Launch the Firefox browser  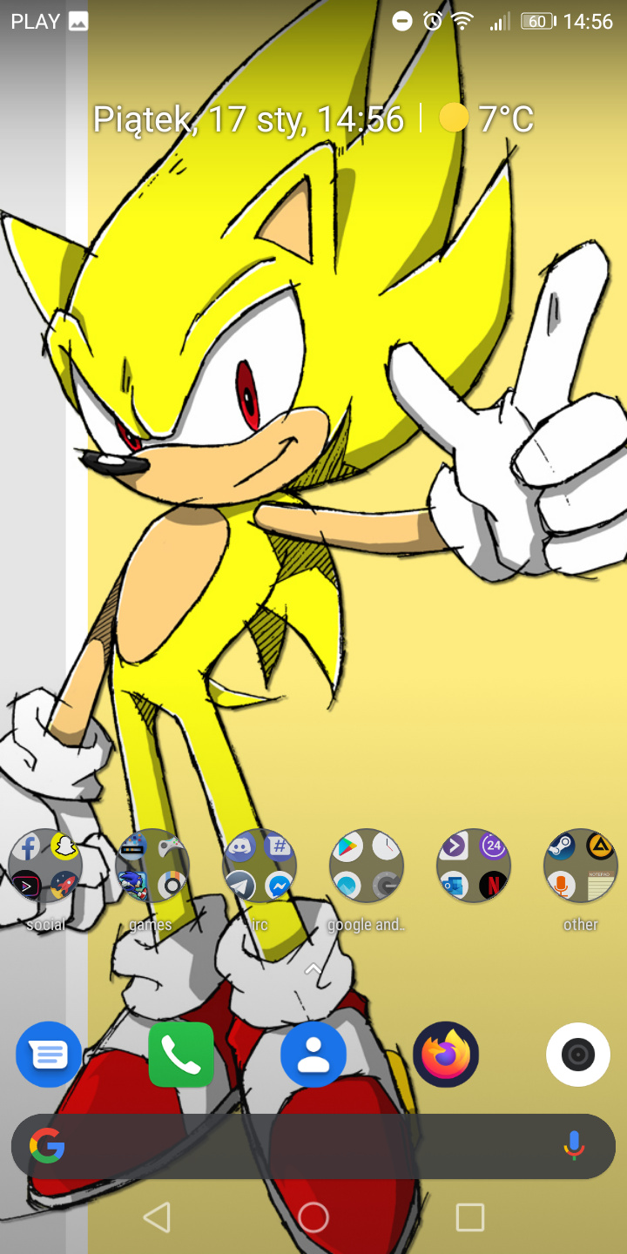446,1055
